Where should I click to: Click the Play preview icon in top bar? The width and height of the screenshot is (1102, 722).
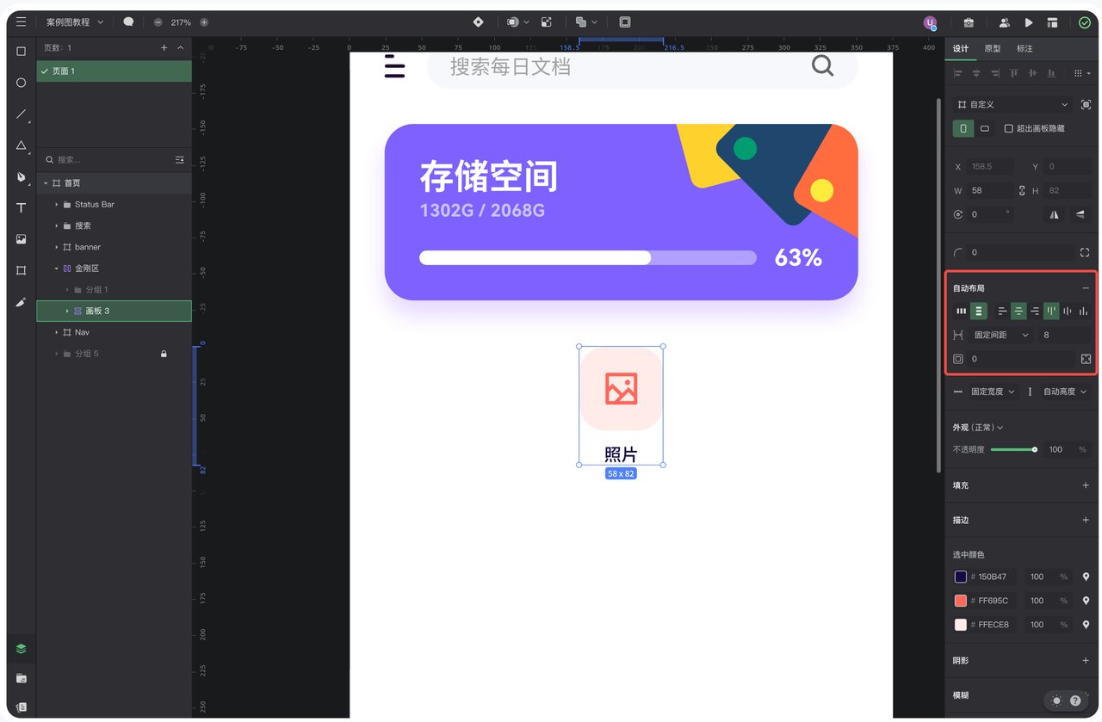click(x=1029, y=22)
